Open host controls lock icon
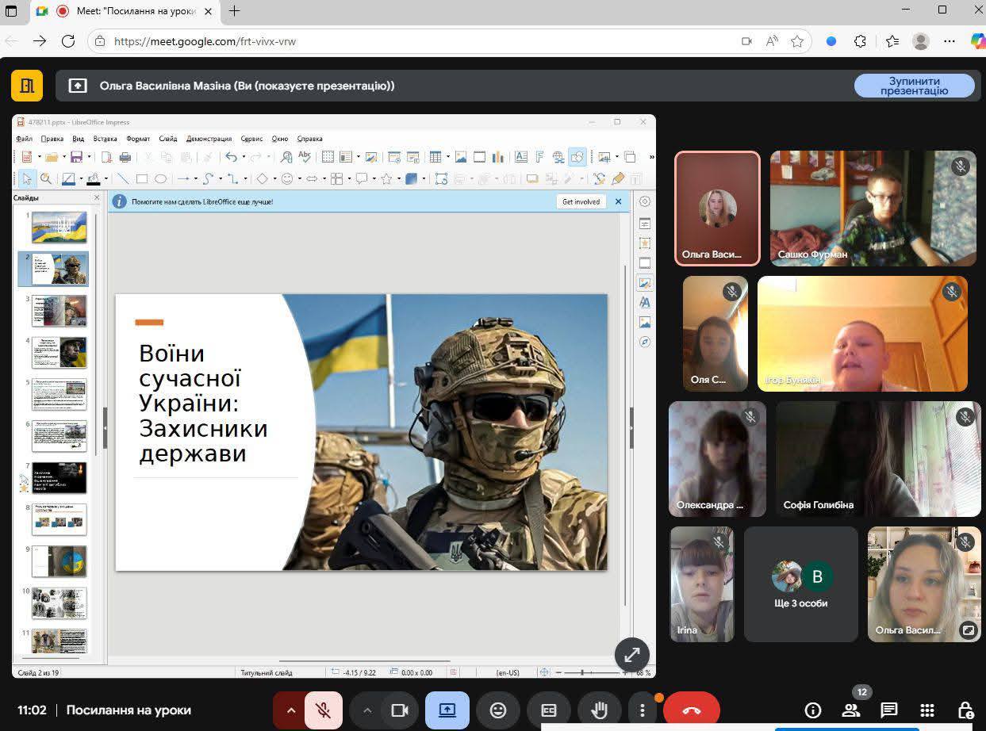 coord(965,710)
